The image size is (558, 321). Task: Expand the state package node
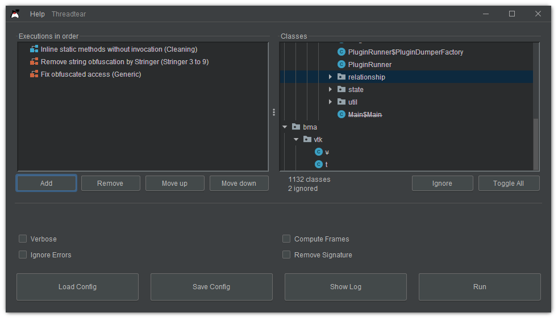point(330,90)
